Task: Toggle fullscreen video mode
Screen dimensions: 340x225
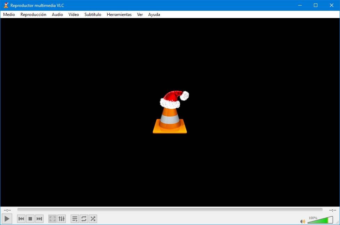Action: point(53,219)
